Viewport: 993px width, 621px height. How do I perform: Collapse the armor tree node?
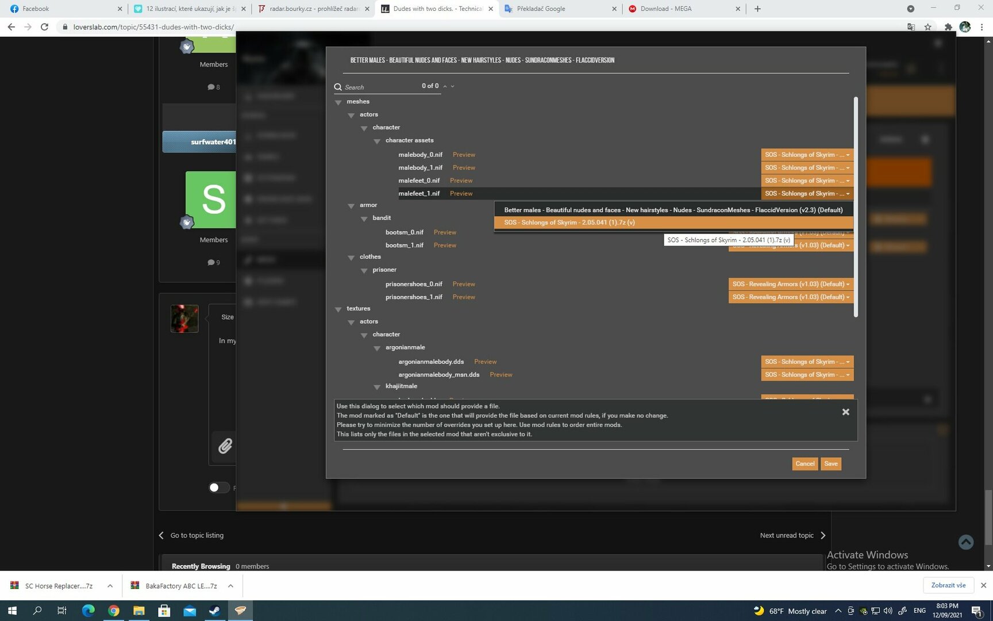click(x=351, y=205)
